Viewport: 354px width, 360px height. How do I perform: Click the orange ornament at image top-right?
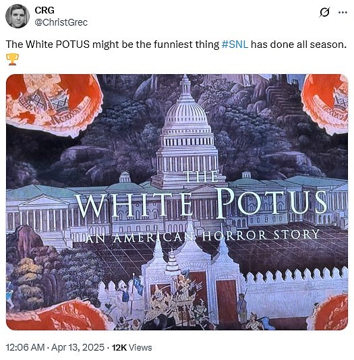click(x=325, y=104)
